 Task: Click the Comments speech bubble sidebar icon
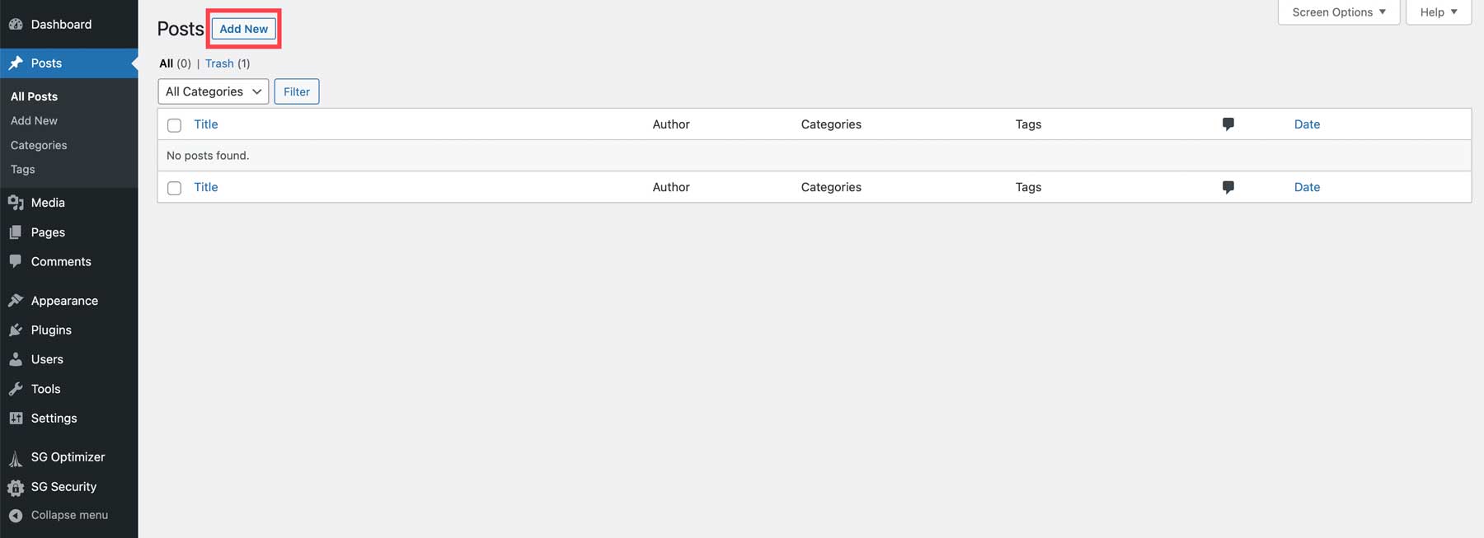tap(16, 261)
